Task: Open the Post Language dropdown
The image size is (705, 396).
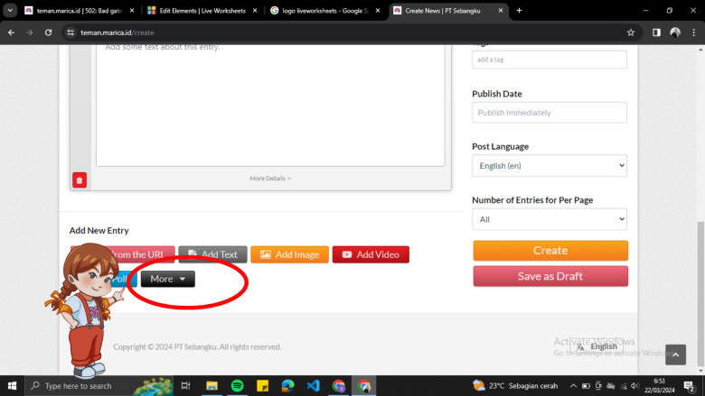Action: (549, 166)
